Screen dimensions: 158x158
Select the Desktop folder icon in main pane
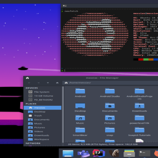click(80, 105)
